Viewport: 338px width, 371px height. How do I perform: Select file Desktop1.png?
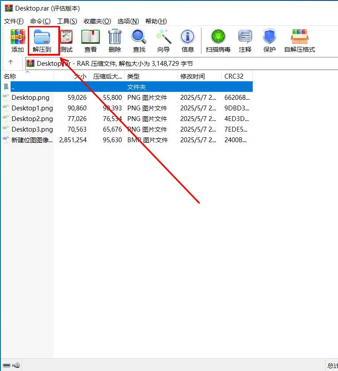pyautogui.click(x=32, y=108)
